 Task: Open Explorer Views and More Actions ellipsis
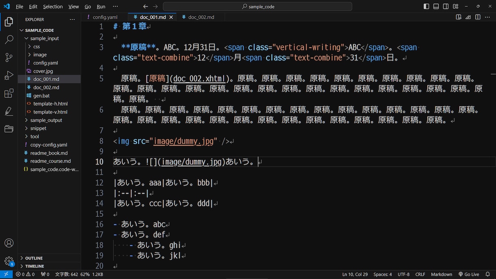coord(72,20)
